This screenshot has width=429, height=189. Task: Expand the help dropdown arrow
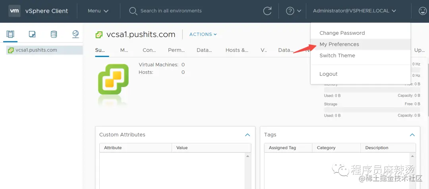(x=299, y=11)
